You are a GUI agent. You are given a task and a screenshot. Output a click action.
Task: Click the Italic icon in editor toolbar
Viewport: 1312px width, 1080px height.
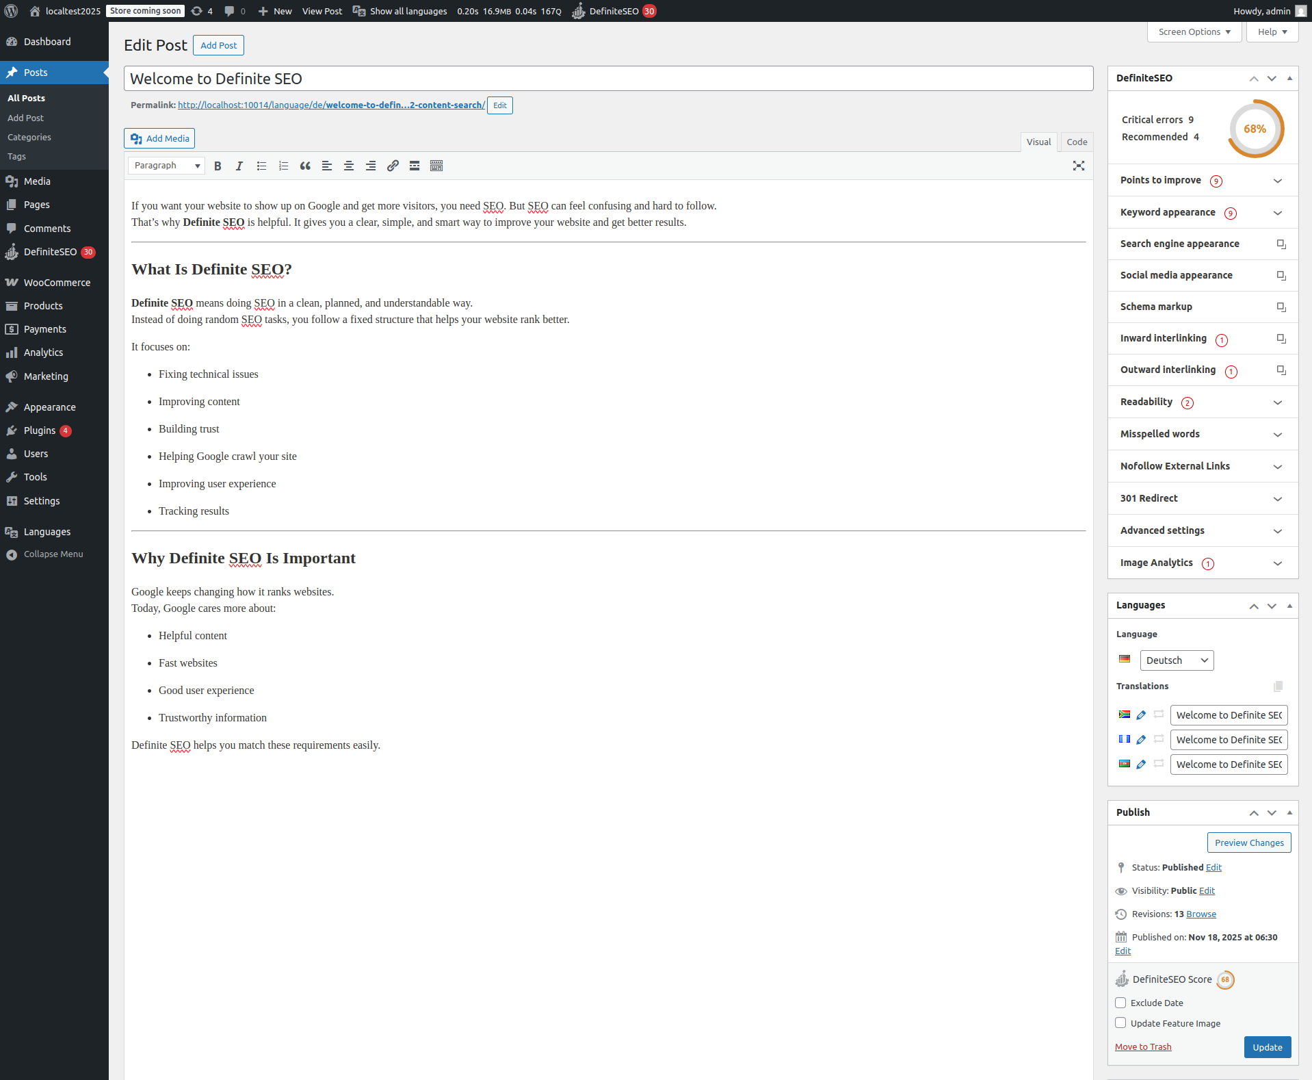(x=239, y=166)
